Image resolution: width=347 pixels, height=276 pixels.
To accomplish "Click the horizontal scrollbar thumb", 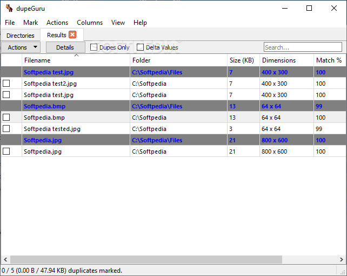I will (x=146, y=259).
